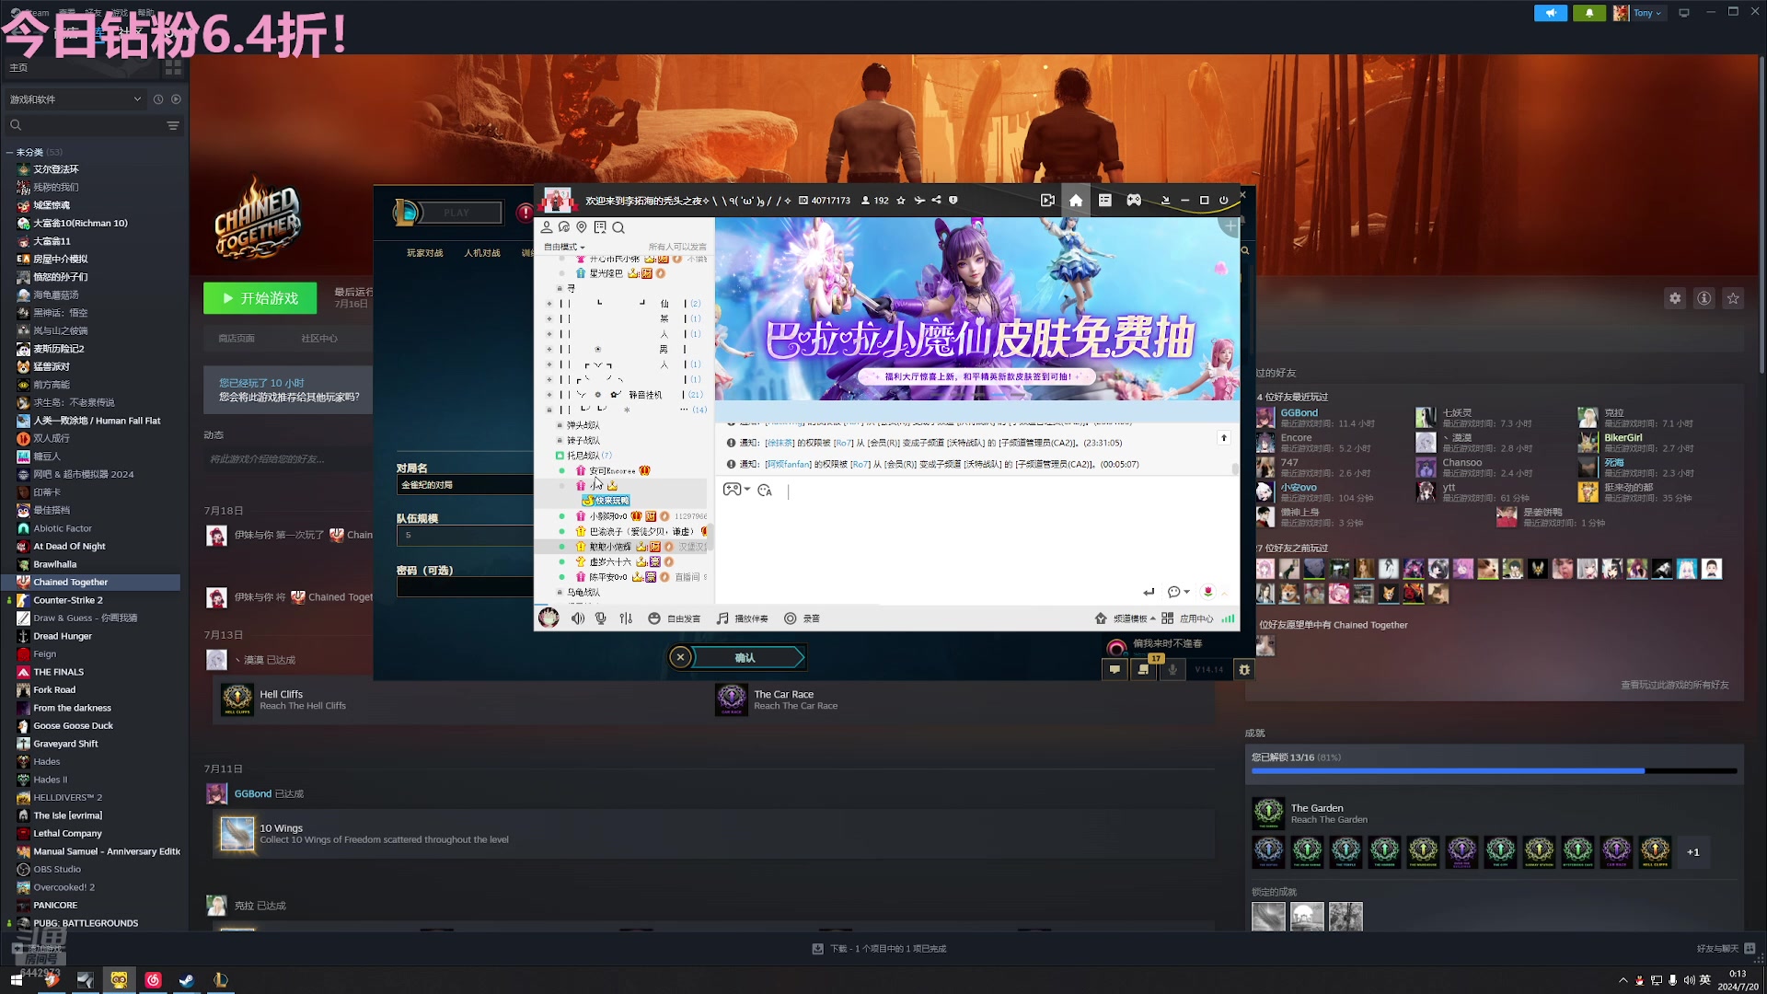
Task: Switch to the 人机对战 tab
Action: (x=482, y=253)
